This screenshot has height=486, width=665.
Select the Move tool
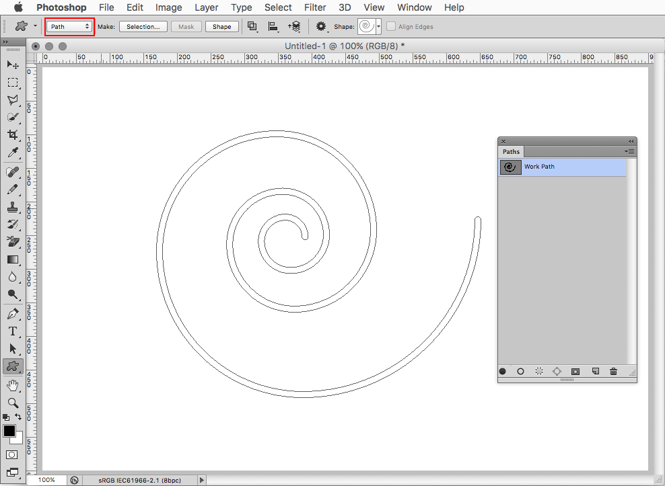pos(13,65)
